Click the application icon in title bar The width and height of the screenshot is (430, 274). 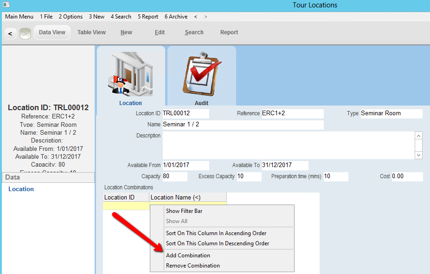point(6,5)
